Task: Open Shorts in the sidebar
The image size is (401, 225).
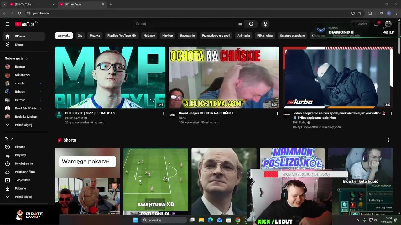Action: (24, 45)
